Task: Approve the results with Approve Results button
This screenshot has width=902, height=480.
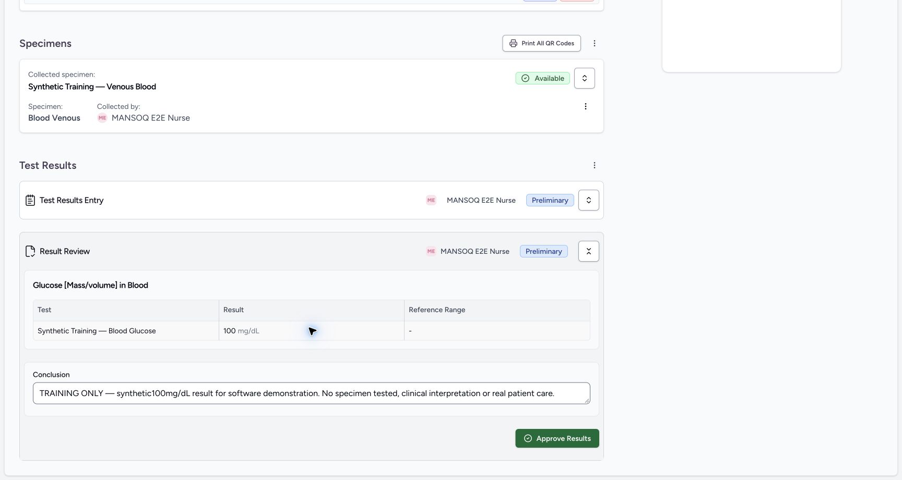Action: tap(557, 438)
